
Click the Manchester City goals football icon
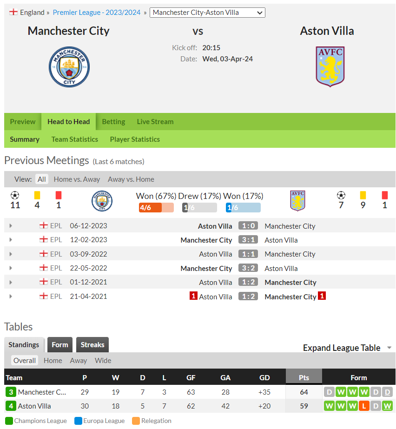coord(15,195)
